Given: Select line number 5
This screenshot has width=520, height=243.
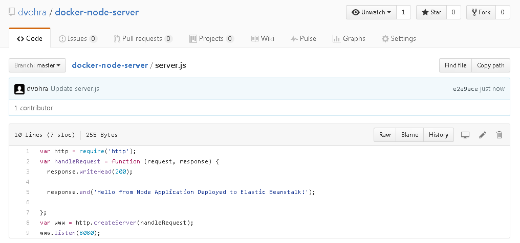Looking at the screenshot, I should [x=28, y=192].
